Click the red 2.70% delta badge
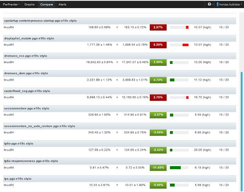This screenshot has height=192, width=244. pyautogui.click(x=158, y=97)
